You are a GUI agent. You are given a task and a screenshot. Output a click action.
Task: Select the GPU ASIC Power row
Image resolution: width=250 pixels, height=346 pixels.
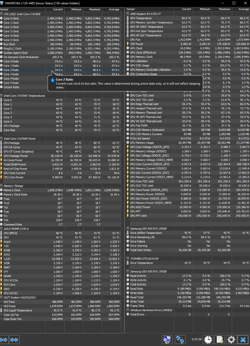tap(188, 207)
